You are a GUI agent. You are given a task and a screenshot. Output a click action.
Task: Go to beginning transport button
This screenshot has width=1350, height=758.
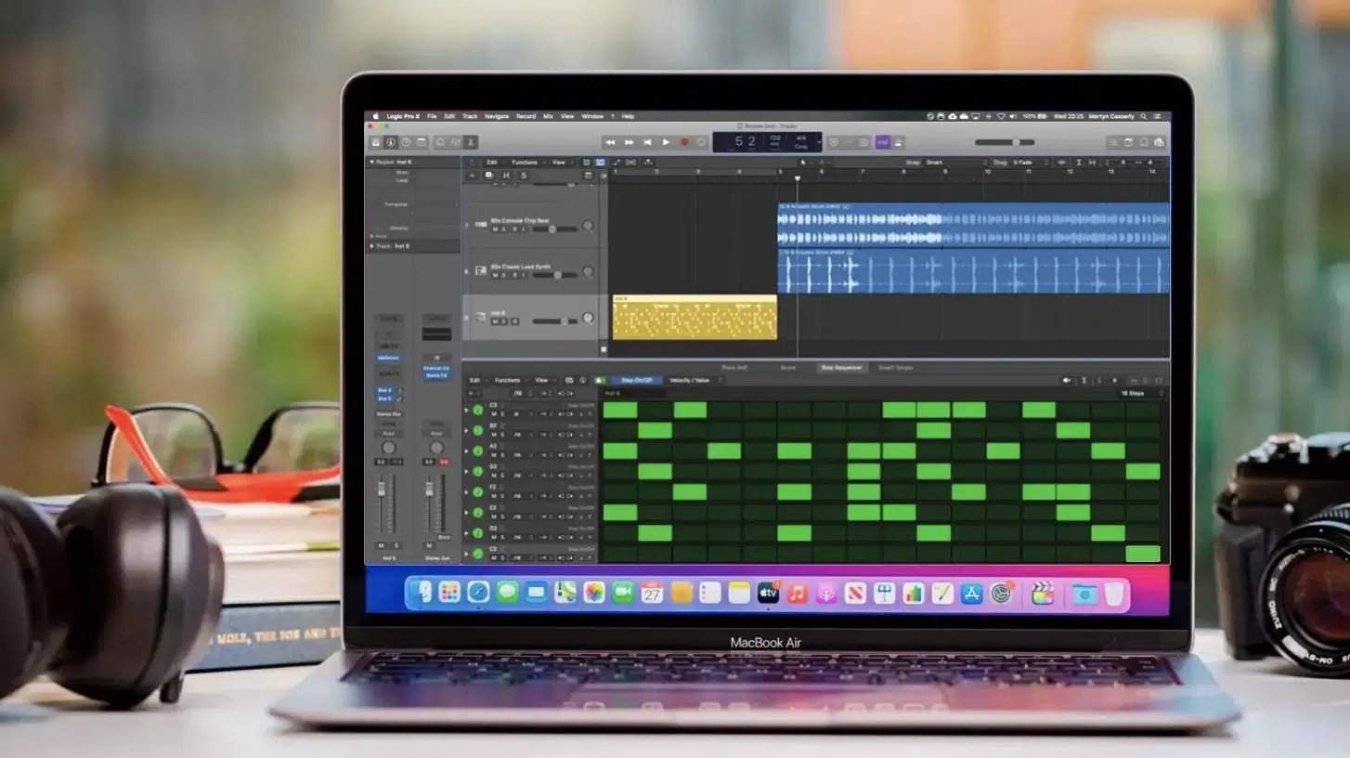click(647, 142)
